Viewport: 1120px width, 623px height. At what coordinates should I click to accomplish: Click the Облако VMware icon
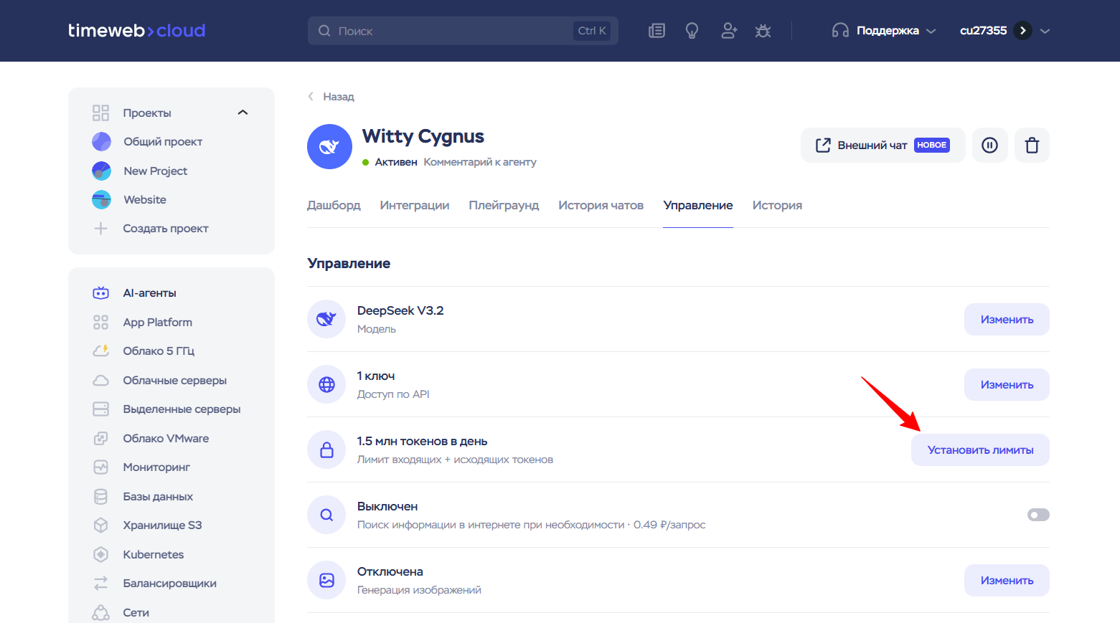tap(100, 438)
